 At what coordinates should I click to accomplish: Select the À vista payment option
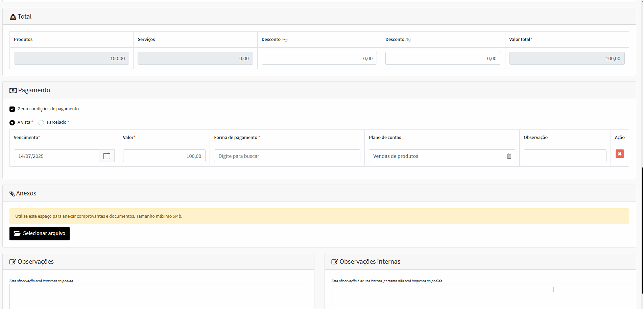pyautogui.click(x=12, y=122)
